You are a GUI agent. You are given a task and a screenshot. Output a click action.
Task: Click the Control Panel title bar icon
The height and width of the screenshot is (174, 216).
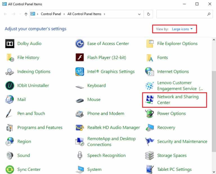(4, 4)
